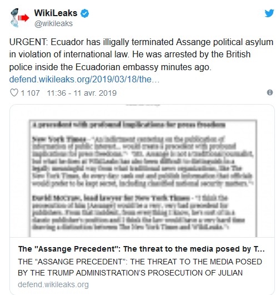276x295 pixels.
Task: Click the 1 107 likes count
Action: pos(30,93)
